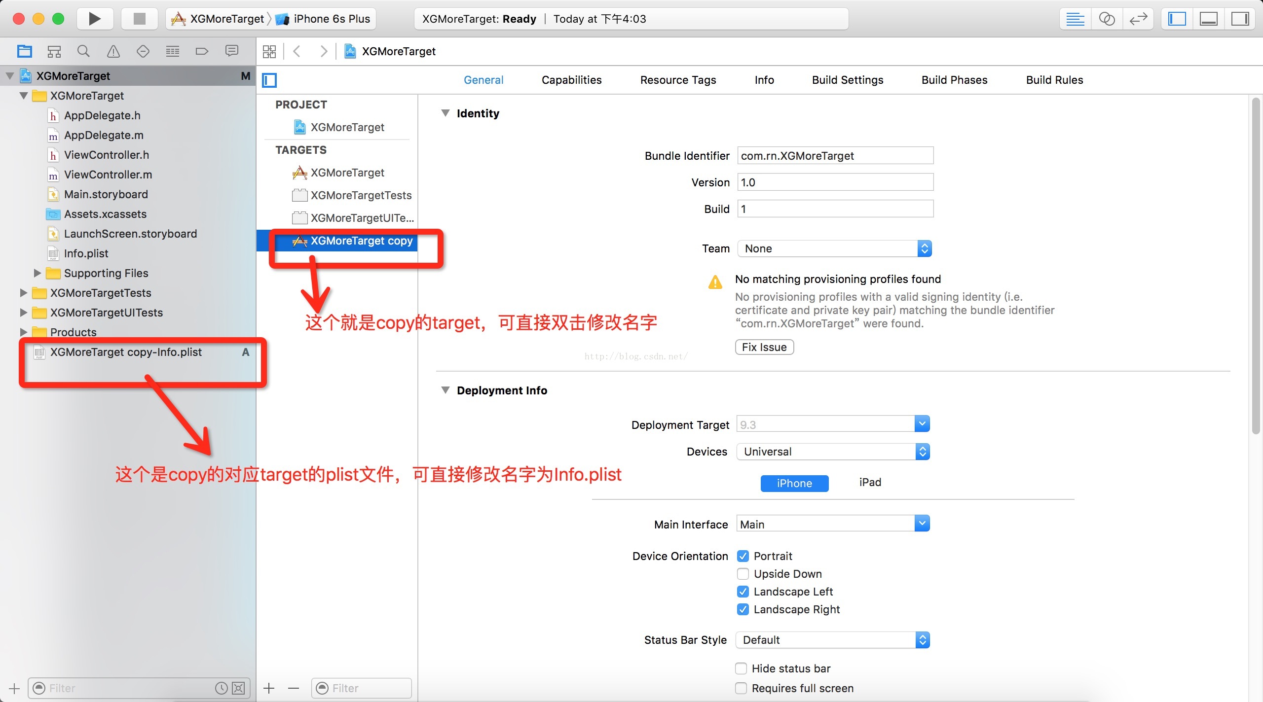Image resolution: width=1263 pixels, height=702 pixels.
Task: Switch to the General tab
Action: (483, 80)
